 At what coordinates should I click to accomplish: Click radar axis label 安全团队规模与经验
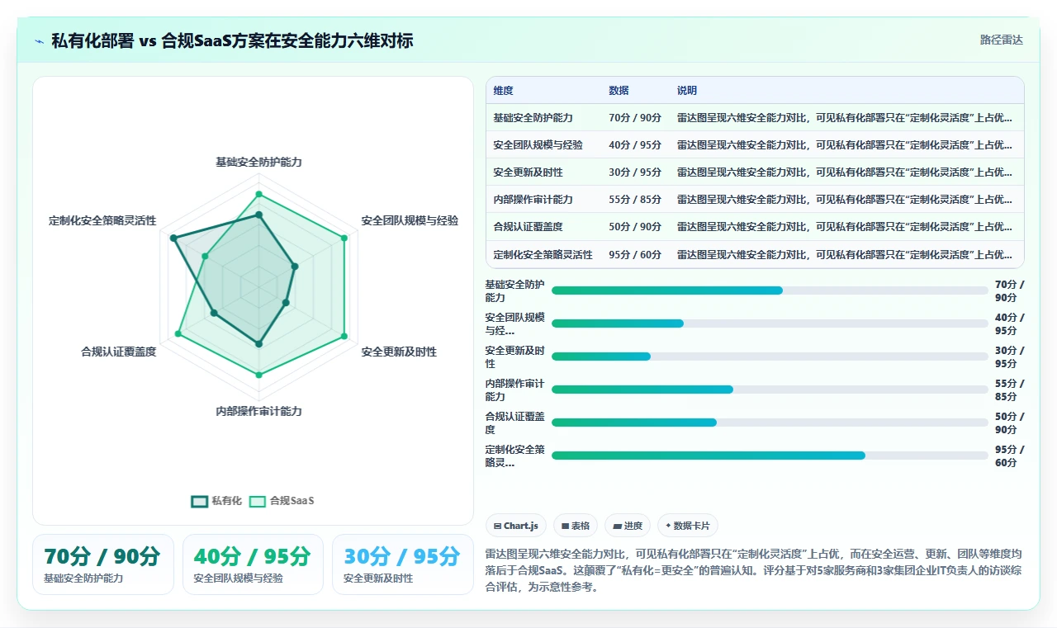(410, 220)
